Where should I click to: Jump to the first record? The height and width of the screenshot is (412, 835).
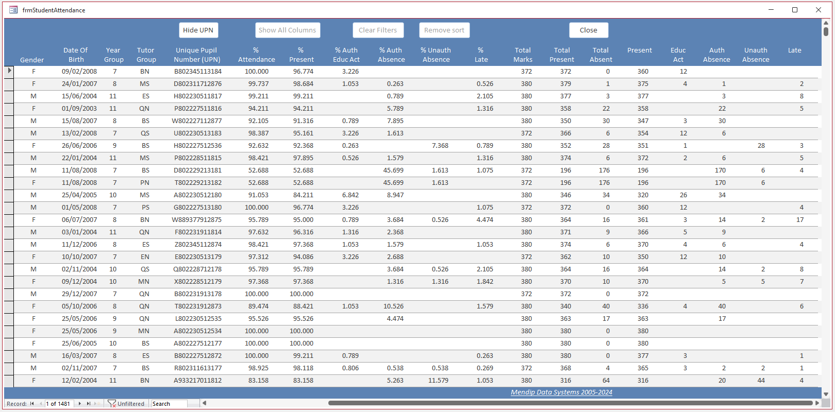click(x=32, y=404)
